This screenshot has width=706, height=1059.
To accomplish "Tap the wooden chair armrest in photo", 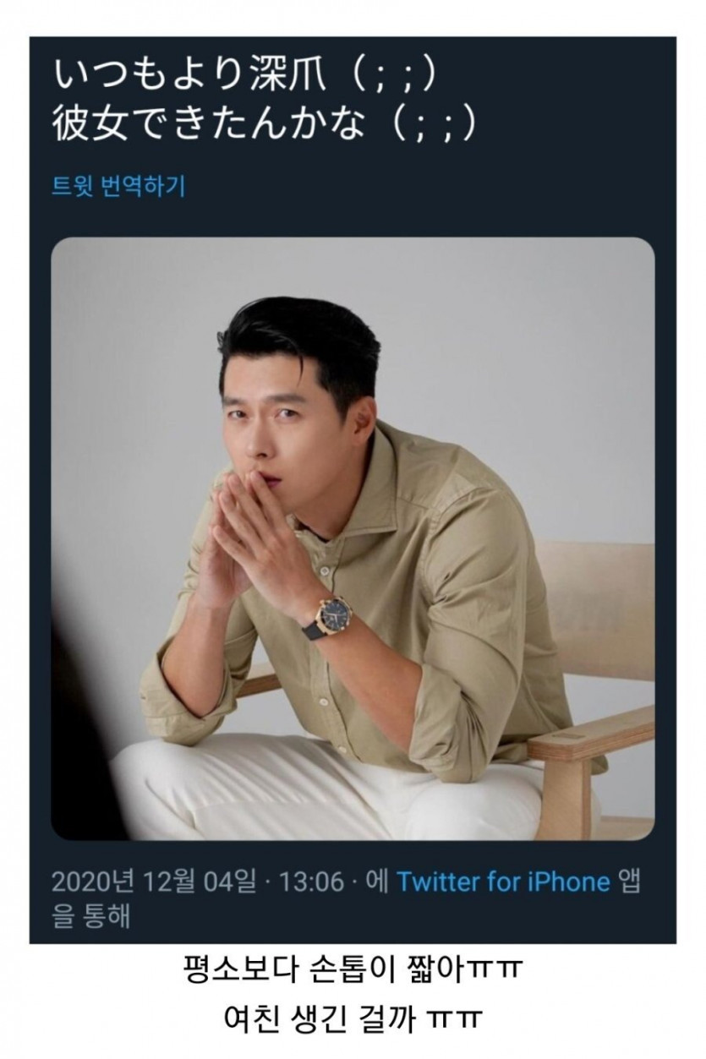I will (592, 734).
